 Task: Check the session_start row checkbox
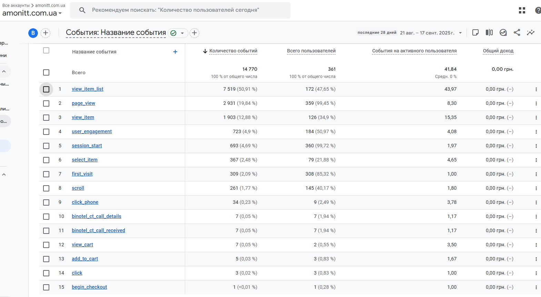(x=46, y=146)
